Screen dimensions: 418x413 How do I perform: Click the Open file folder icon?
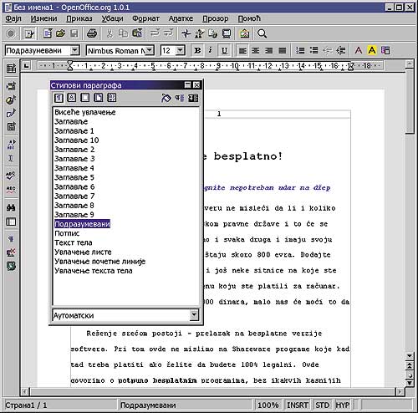coord(60,33)
